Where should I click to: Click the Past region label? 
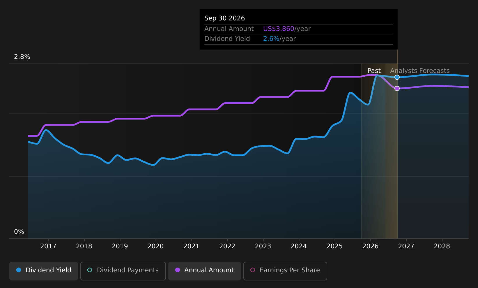click(374, 71)
